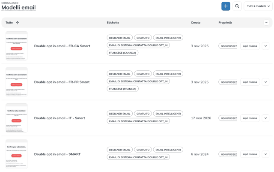The height and width of the screenshot is (172, 274).
Task: Sort by the Creato column
Action: (196, 23)
